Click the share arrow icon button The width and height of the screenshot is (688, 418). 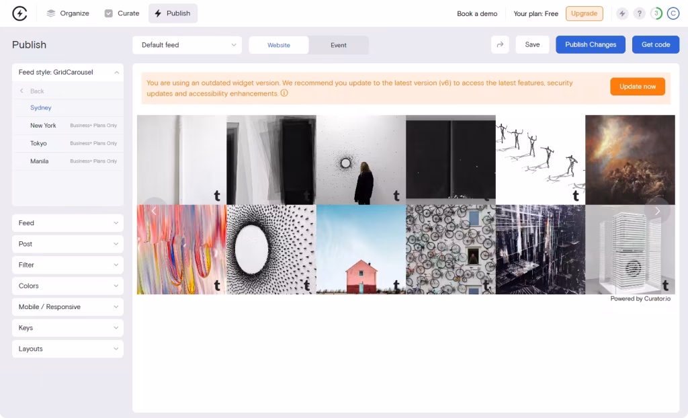[x=500, y=44]
